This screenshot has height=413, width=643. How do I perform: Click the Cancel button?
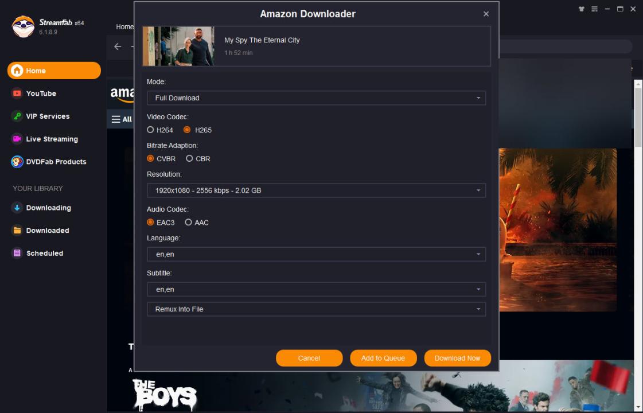click(309, 358)
